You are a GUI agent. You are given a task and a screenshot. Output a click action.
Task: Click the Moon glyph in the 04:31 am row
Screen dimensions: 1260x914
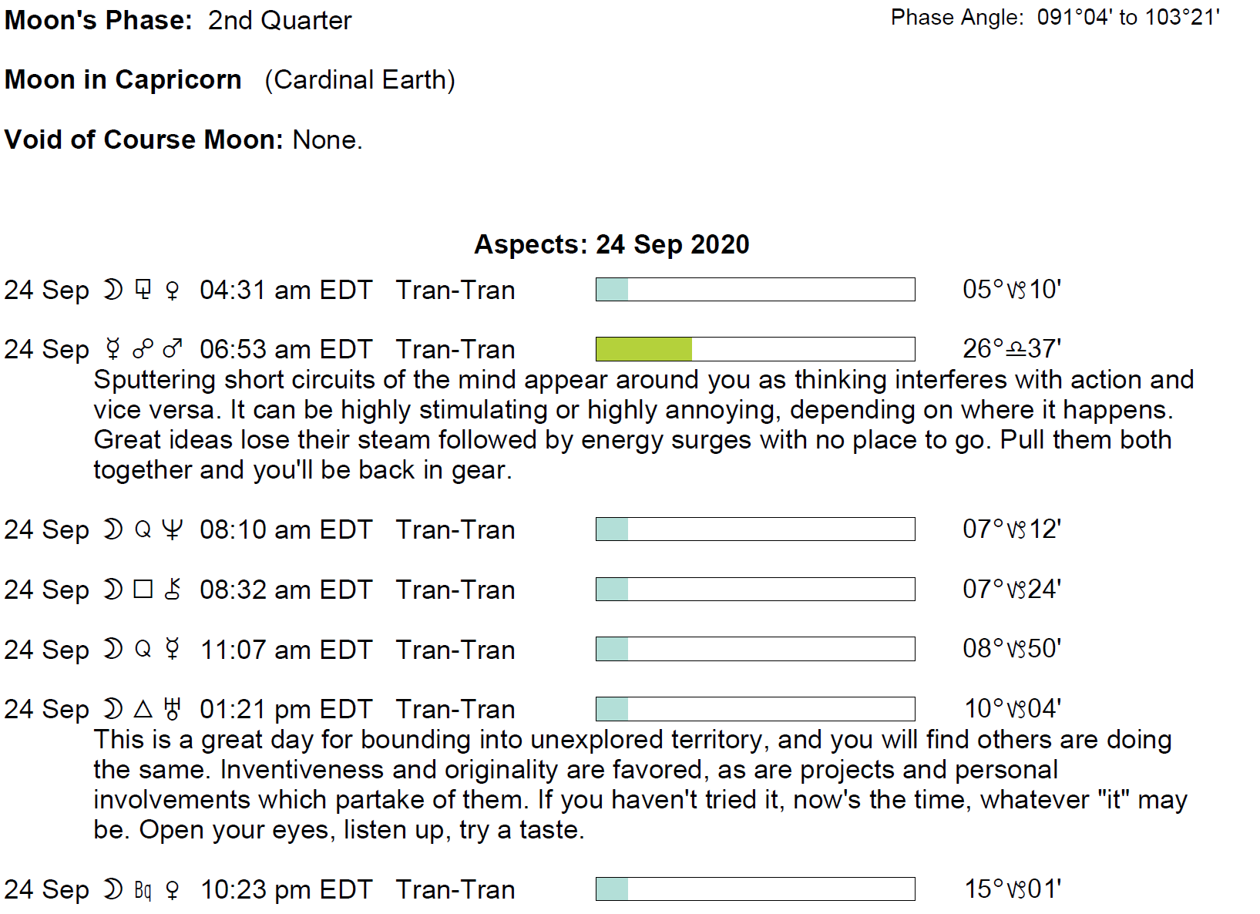click(113, 291)
